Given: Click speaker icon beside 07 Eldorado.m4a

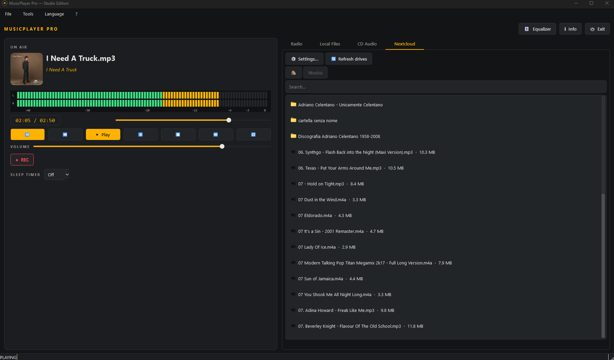Looking at the screenshot, I should tap(294, 215).
